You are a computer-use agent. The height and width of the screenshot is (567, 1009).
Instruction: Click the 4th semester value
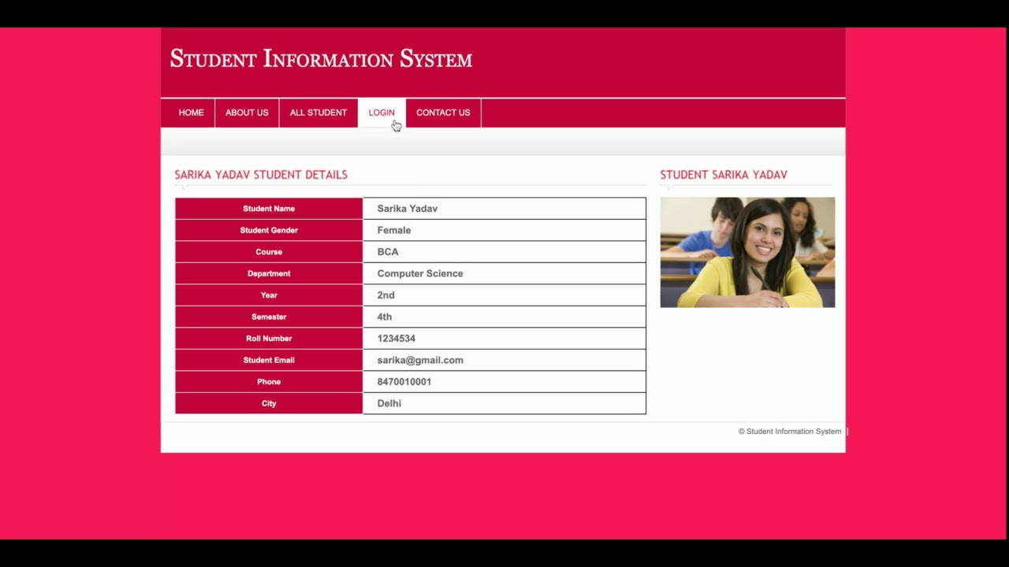pyautogui.click(x=385, y=317)
